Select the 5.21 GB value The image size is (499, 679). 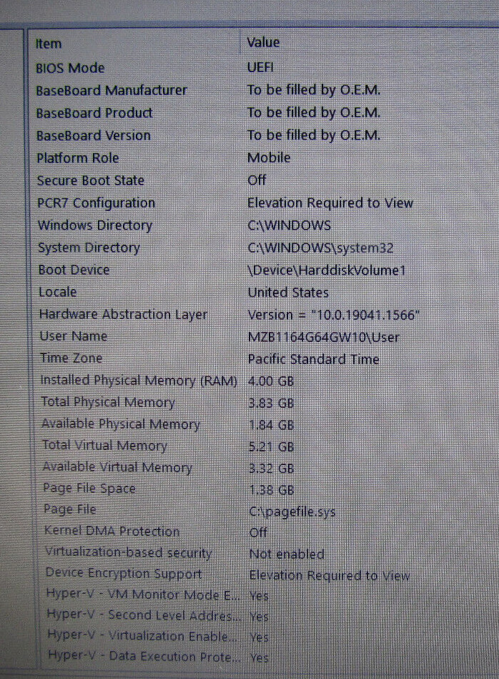click(272, 446)
